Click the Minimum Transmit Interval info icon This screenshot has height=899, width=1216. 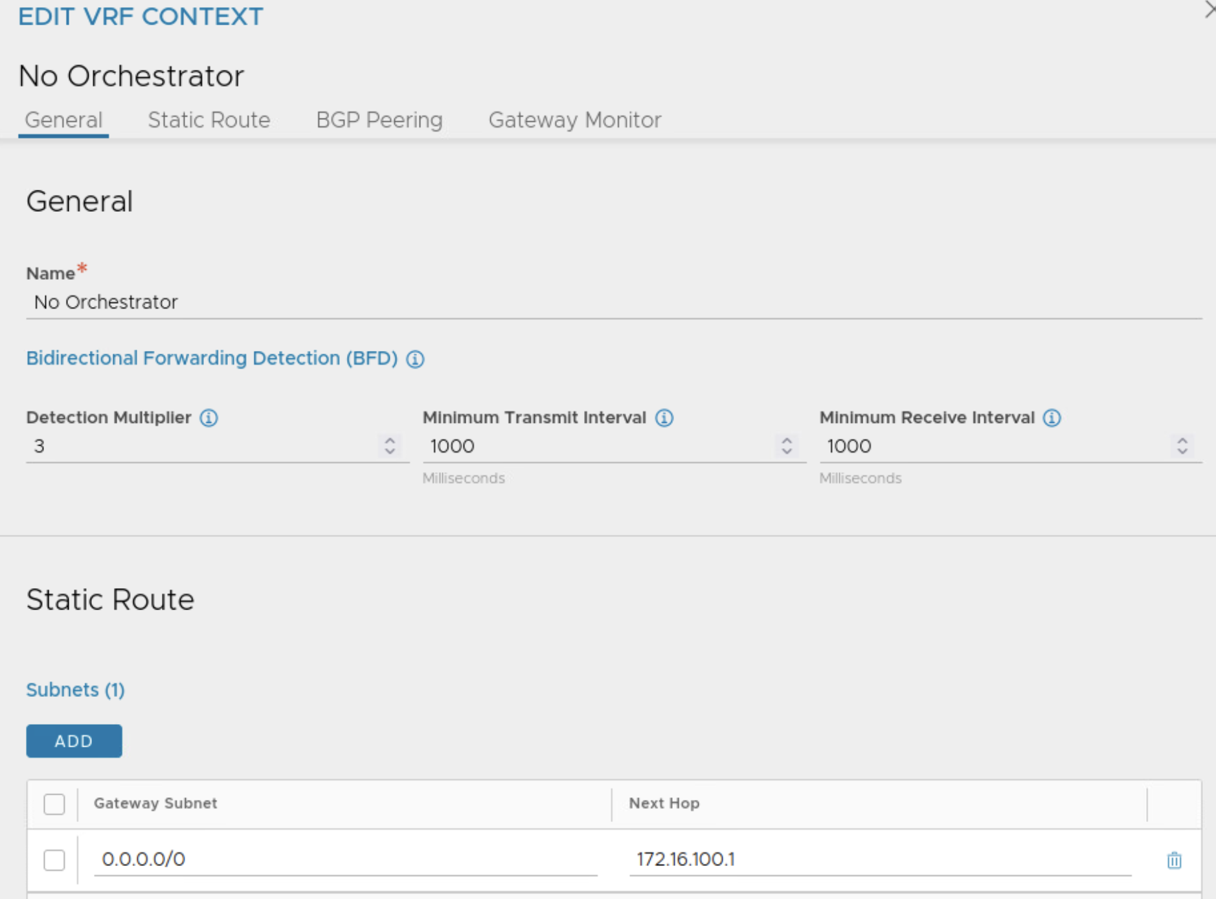(664, 418)
